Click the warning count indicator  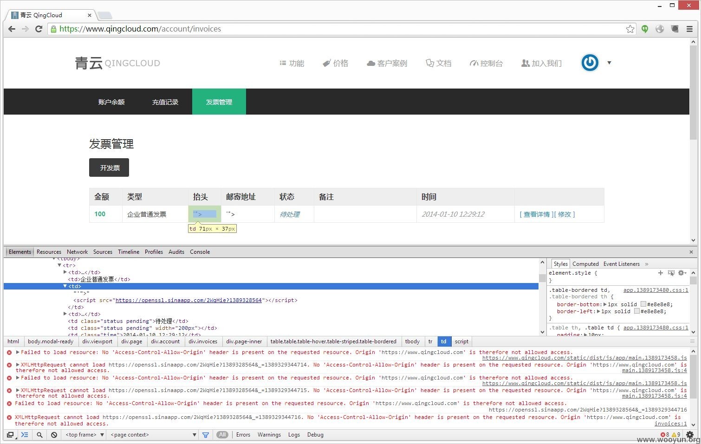(x=676, y=435)
